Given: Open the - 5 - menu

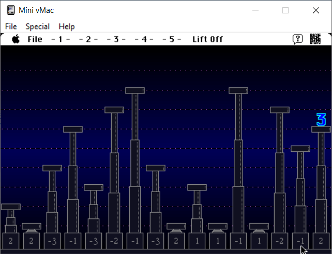Looking at the screenshot, I should (172, 39).
